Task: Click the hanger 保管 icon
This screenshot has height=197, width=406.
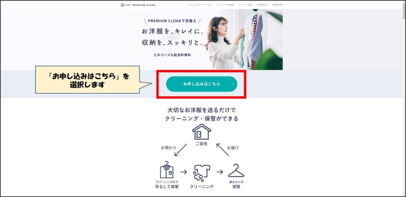Action: click(236, 170)
